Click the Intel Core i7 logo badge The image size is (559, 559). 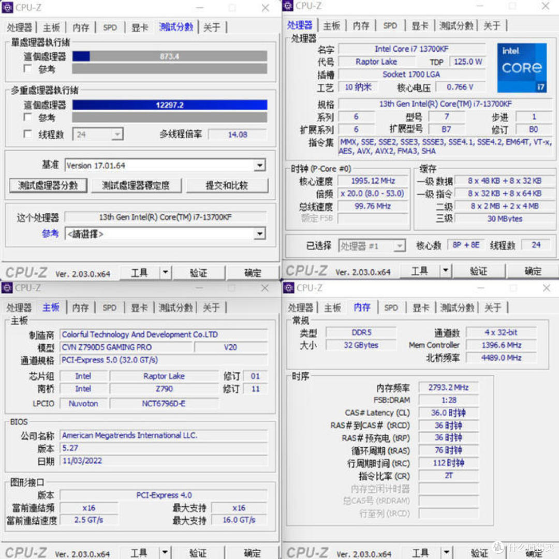point(522,68)
